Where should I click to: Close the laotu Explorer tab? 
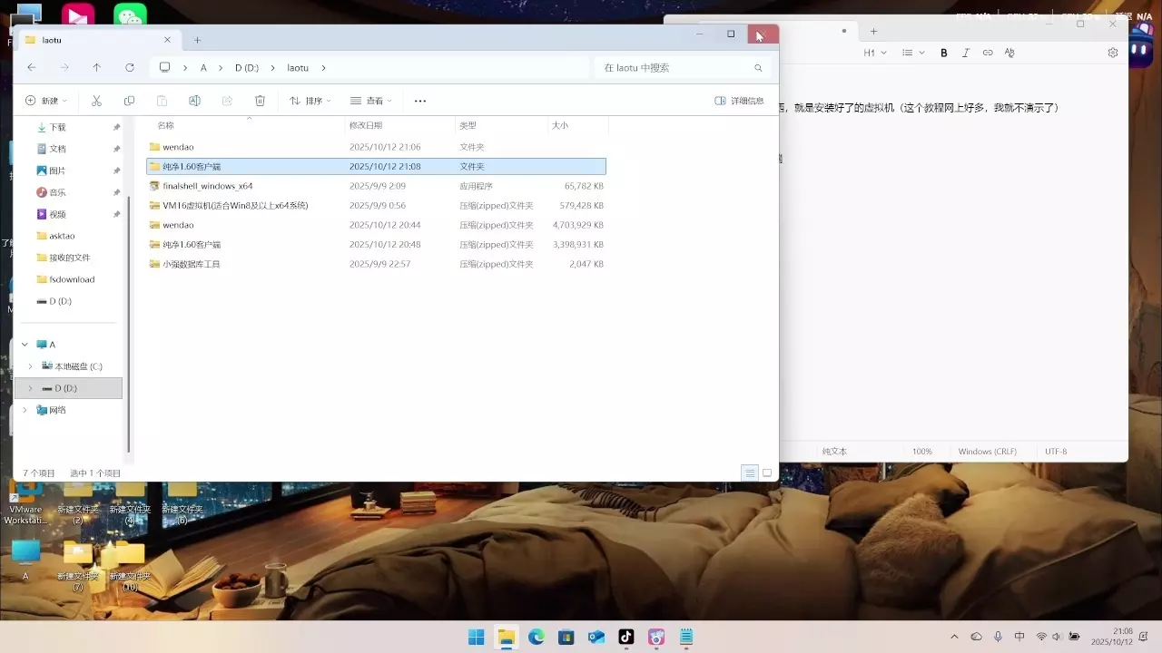tap(167, 40)
